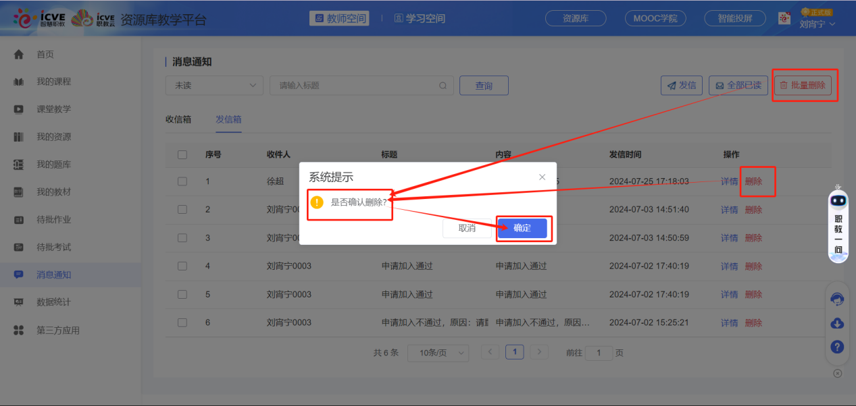Click the 批量删除 button
Viewport: 856px width, 406px height.
coord(803,86)
